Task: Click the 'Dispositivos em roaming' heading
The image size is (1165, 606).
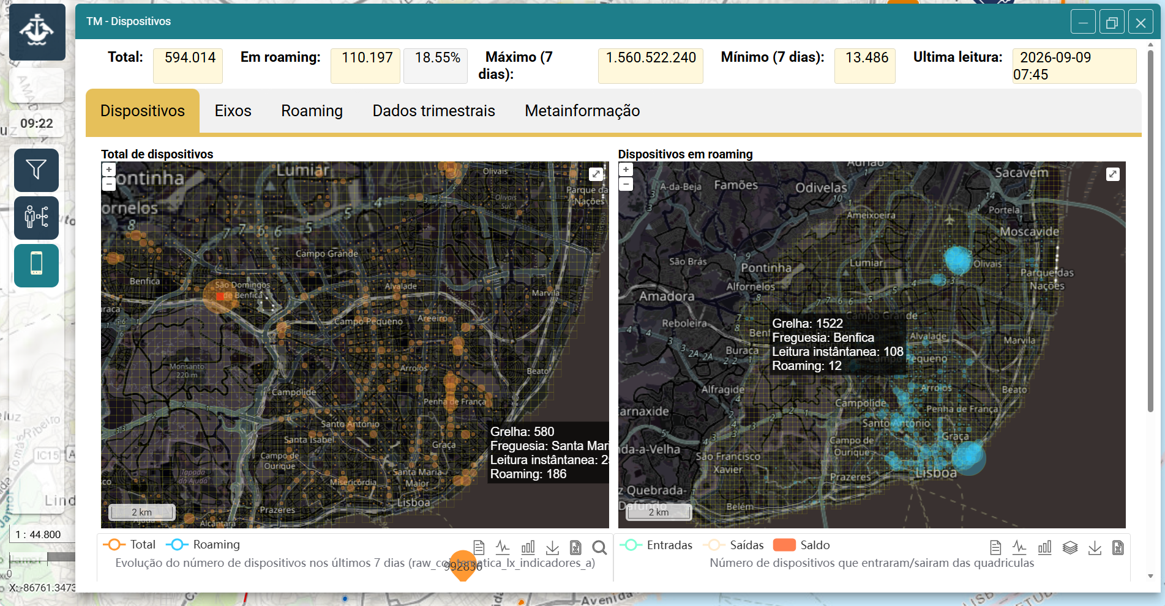Action: coord(686,154)
